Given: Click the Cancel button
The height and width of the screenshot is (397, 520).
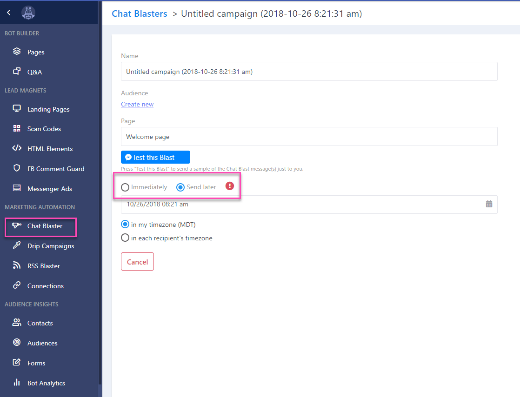Looking at the screenshot, I should 137,262.
